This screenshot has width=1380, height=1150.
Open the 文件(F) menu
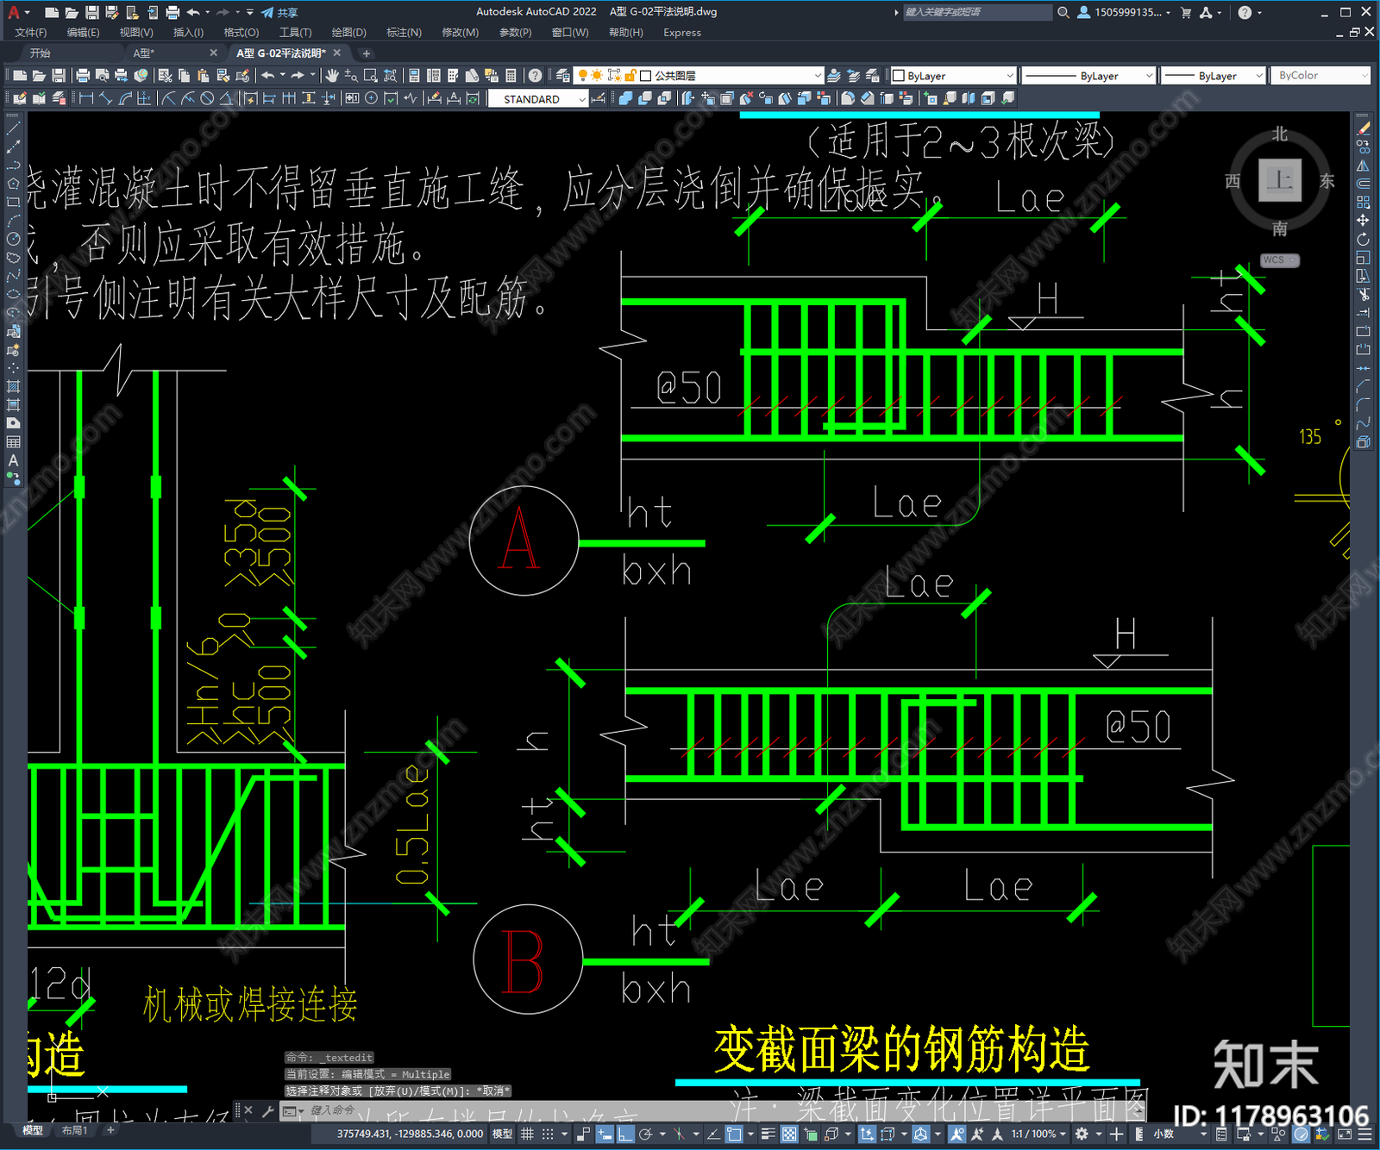[31, 33]
